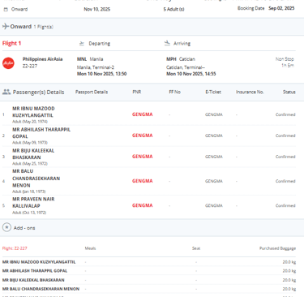Click the Purchased Baggage column header
Screen dimensions: 304x297
point(277,248)
